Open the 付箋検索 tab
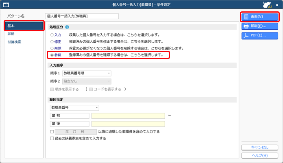 click(x=14, y=42)
